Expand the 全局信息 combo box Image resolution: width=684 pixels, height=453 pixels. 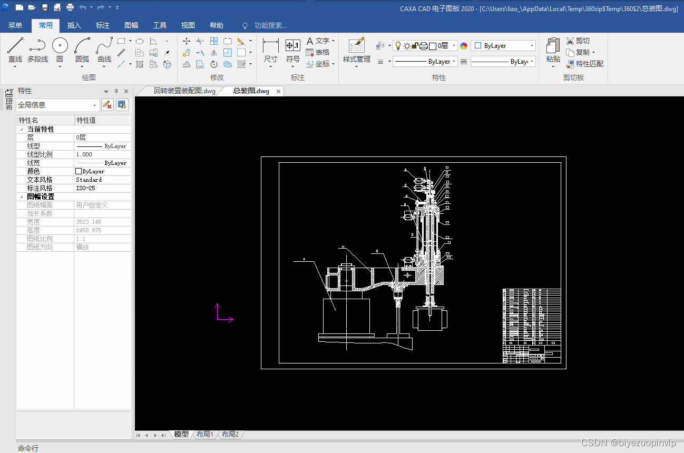pyautogui.click(x=58, y=105)
